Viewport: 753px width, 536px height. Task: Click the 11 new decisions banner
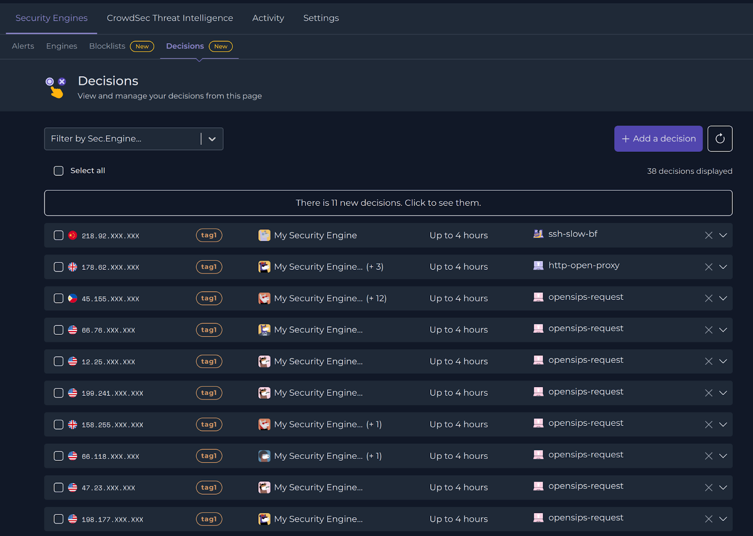(388, 203)
